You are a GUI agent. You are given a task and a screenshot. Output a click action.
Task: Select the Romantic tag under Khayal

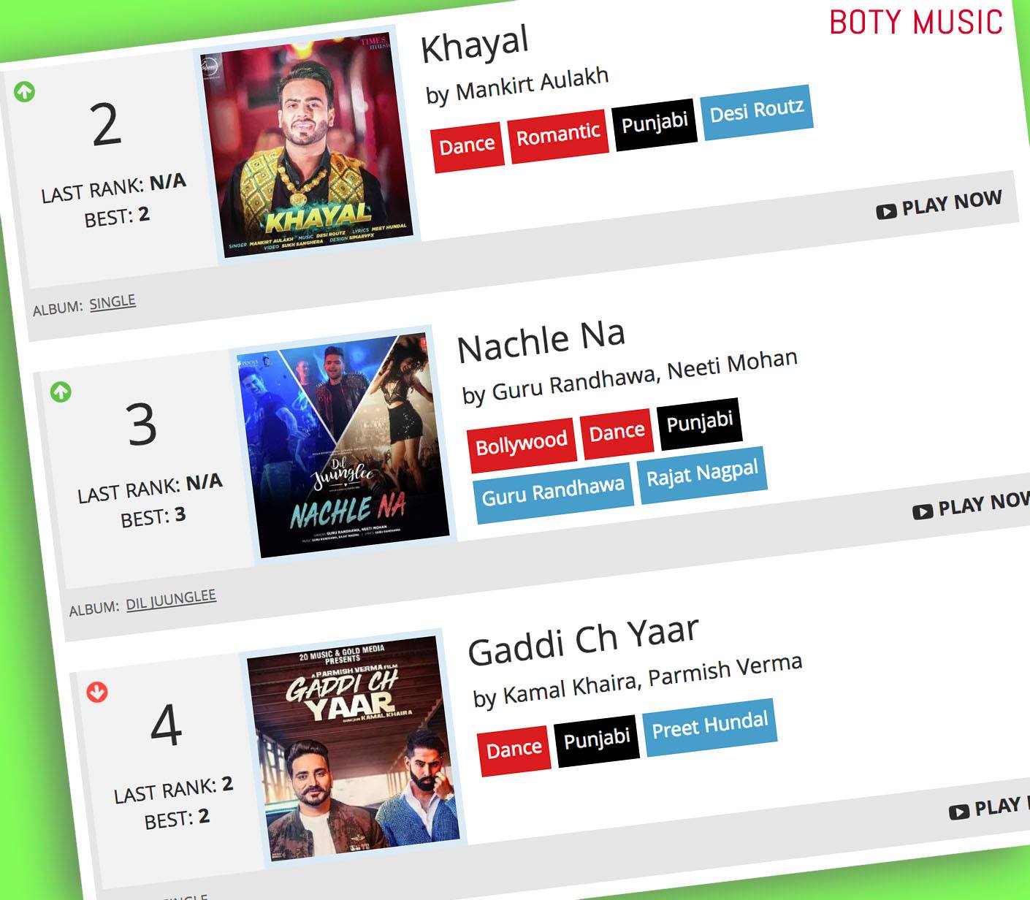point(558,135)
